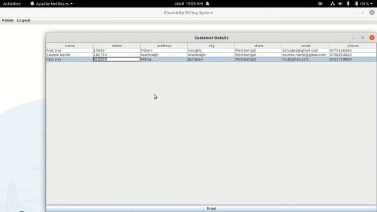Select the Arambagh address cell
Viewport: 377px width, 212px height.
pos(164,55)
